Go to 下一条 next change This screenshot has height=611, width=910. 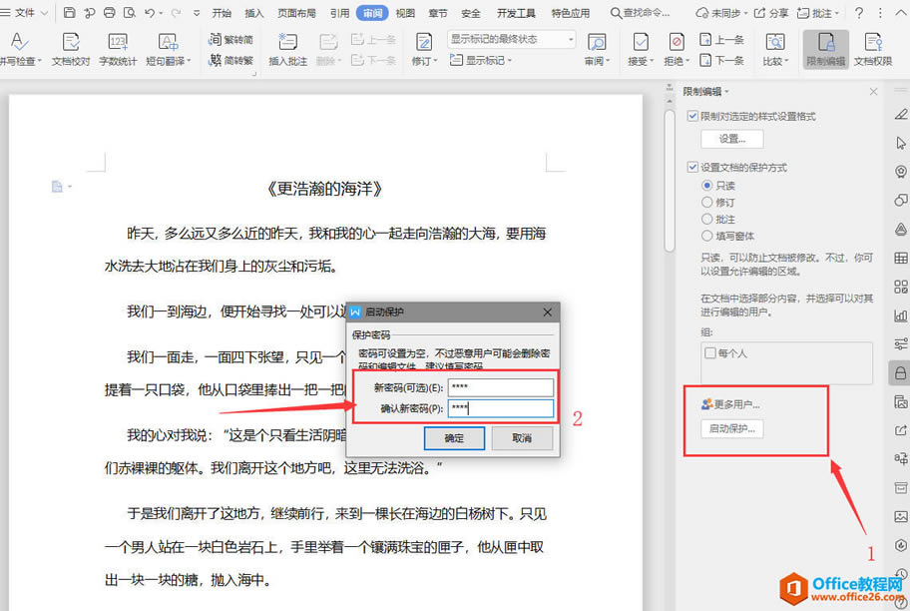click(722, 60)
